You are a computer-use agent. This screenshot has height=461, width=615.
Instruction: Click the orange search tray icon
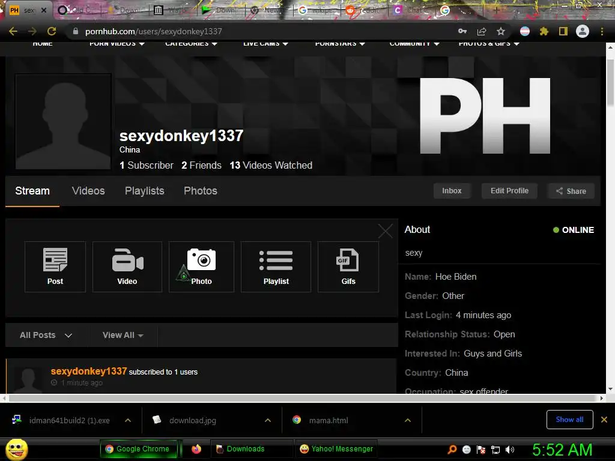point(452,450)
